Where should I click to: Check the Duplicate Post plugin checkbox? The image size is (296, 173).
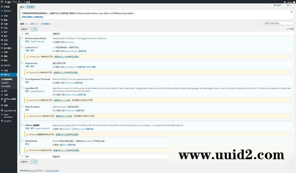[x=22, y=63]
